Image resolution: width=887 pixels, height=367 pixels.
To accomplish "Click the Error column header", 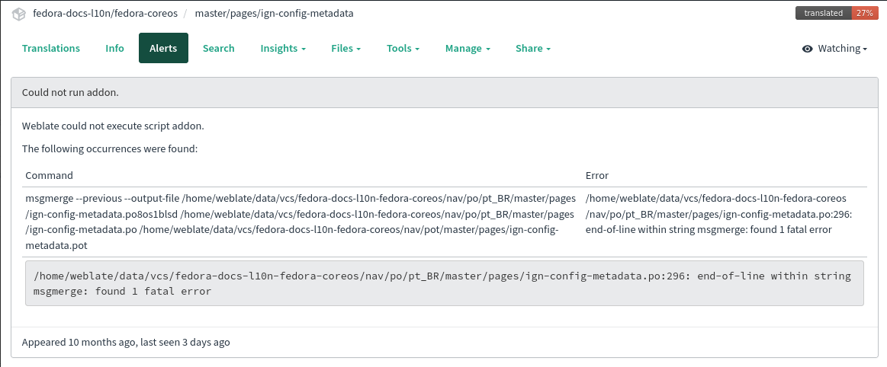I will pos(597,175).
